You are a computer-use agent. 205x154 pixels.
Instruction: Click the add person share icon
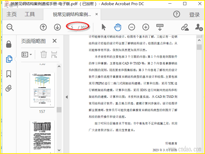[x=199, y=27]
